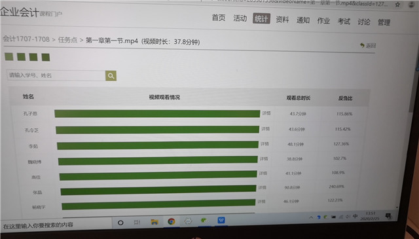
Task: Open 详情 for the 43.7分钟 row
Action: point(266,113)
